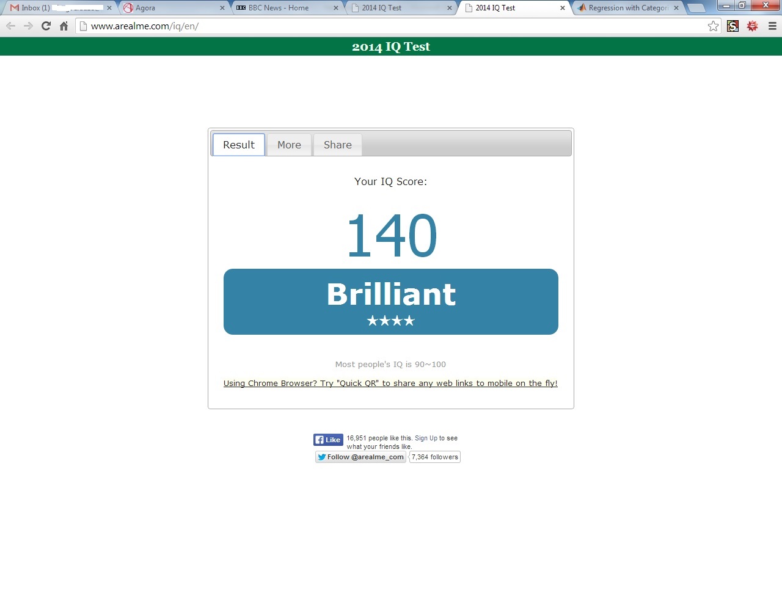Reload the page with the refresh icon

[45, 26]
